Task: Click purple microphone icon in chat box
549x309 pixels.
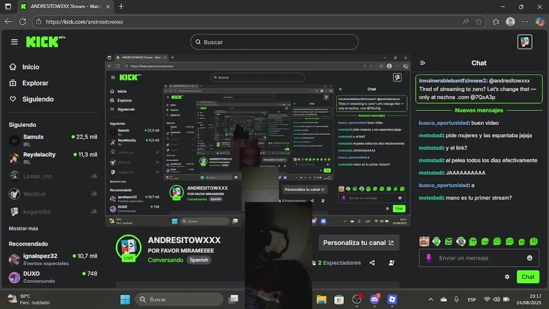Action: 428,257
